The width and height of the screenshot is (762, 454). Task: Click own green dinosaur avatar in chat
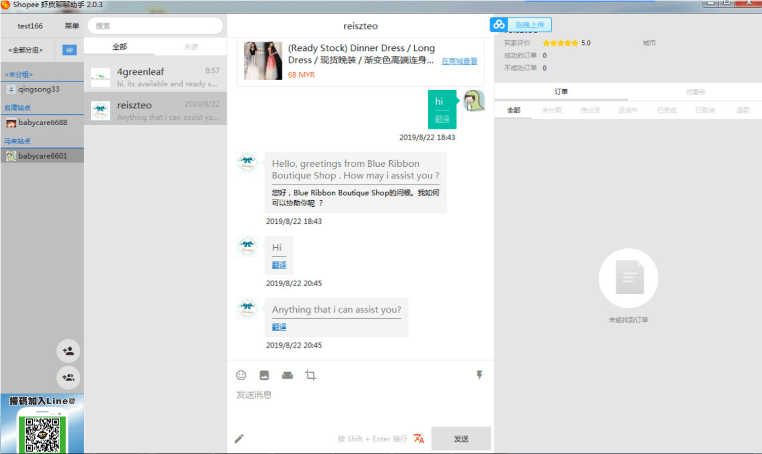(x=473, y=101)
